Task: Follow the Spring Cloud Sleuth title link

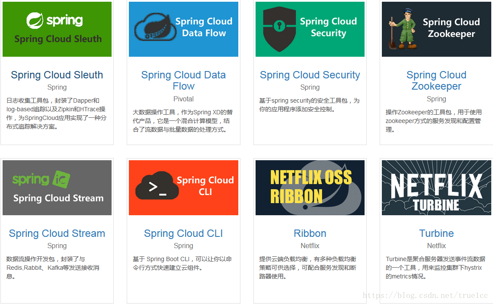Action: 57,75
